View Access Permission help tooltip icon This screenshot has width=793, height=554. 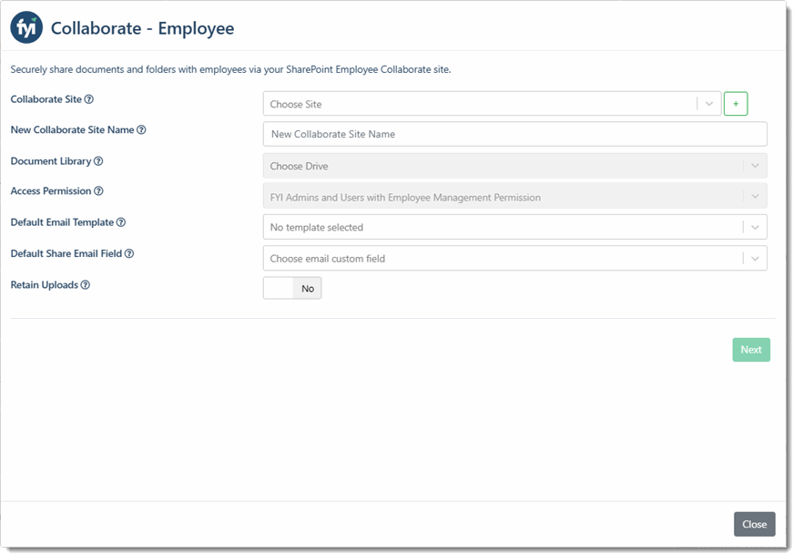[x=98, y=190]
